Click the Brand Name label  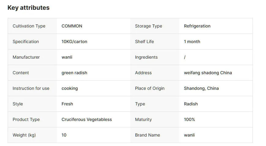(148, 135)
